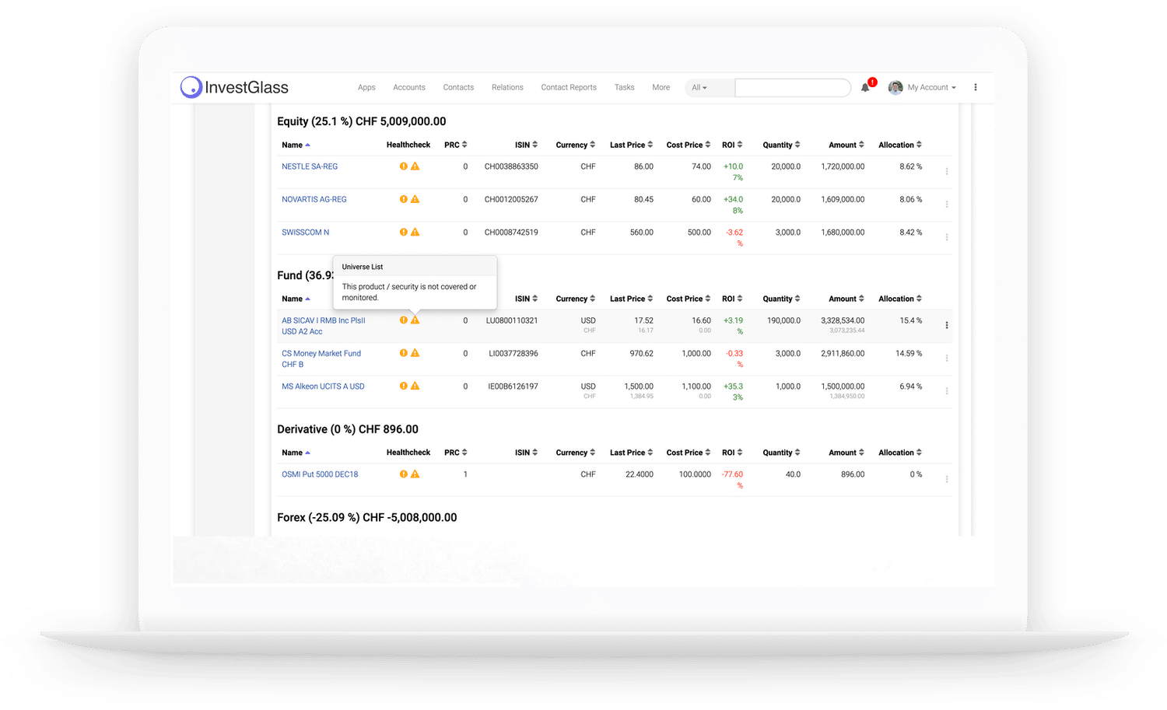
Task: Open row menu for NESTLE SA-REG
Action: (x=947, y=171)
